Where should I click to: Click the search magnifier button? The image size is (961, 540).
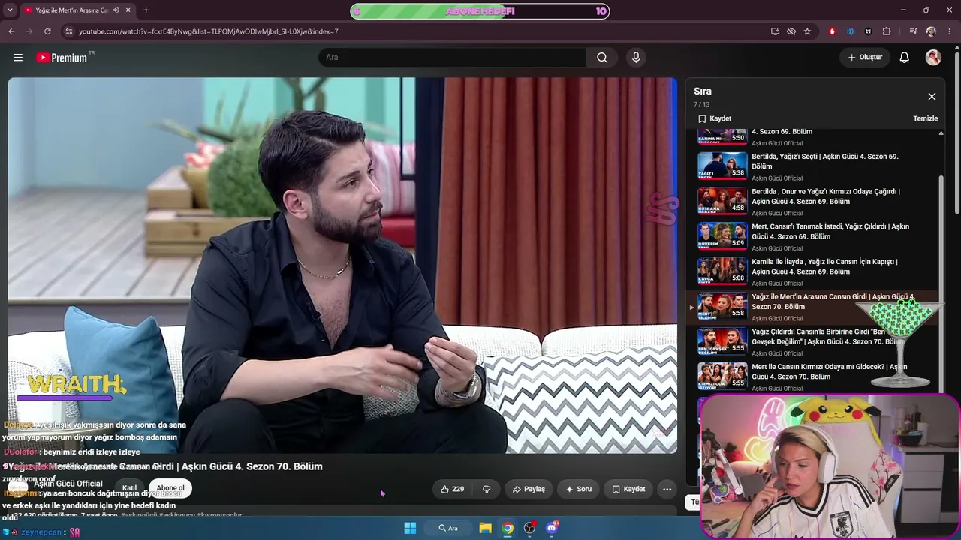(602, 58)
